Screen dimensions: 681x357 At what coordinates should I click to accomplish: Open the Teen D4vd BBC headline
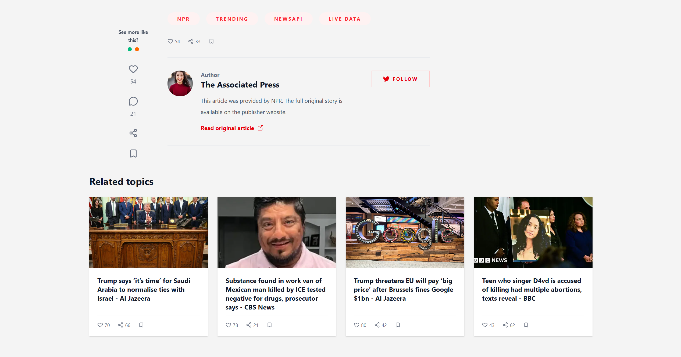532,290
